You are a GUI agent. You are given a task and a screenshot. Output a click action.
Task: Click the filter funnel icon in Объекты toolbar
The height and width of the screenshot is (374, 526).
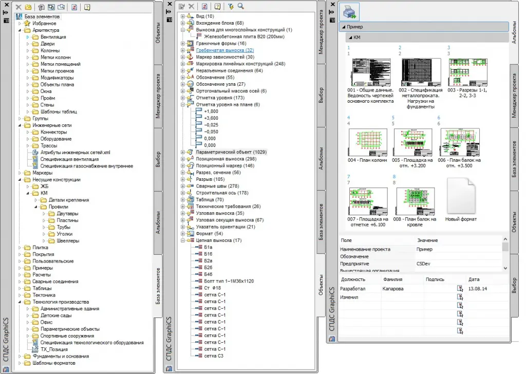pos(231,6)
